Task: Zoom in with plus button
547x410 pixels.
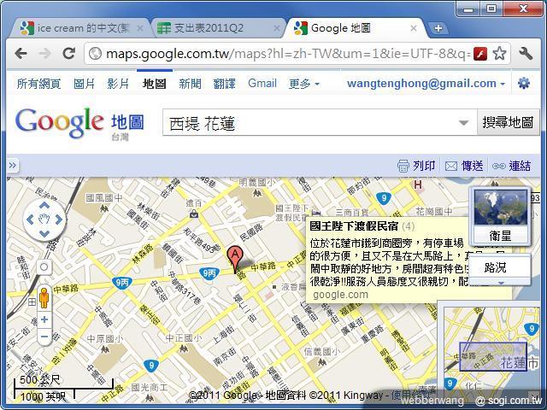Action: [44, 319]
